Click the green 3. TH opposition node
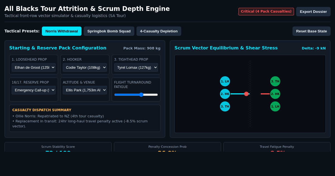 coord(275,81)
